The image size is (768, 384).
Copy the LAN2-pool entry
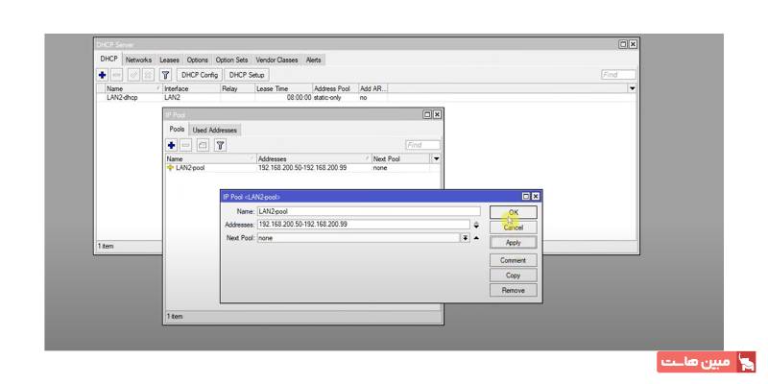tap(514, 276)
